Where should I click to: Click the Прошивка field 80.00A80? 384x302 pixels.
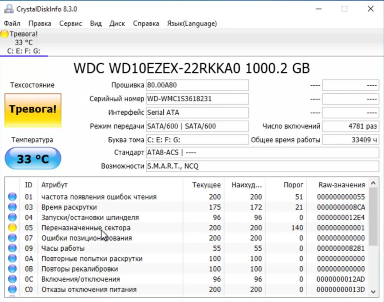click(197, 85)
